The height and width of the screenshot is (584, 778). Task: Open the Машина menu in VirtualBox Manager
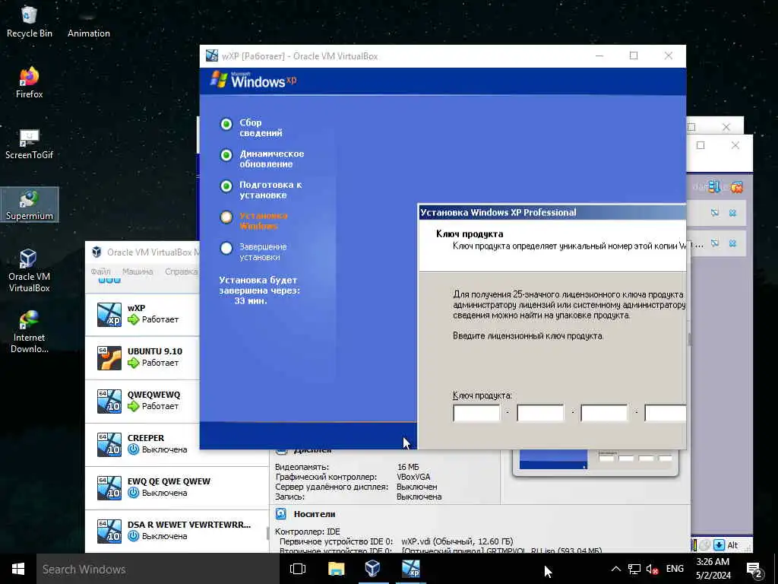[138, 271]
